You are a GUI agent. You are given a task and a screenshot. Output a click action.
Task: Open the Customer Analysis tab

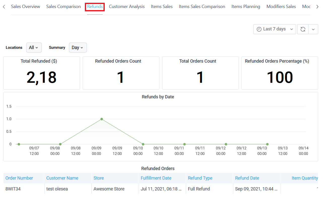[127, 7]
